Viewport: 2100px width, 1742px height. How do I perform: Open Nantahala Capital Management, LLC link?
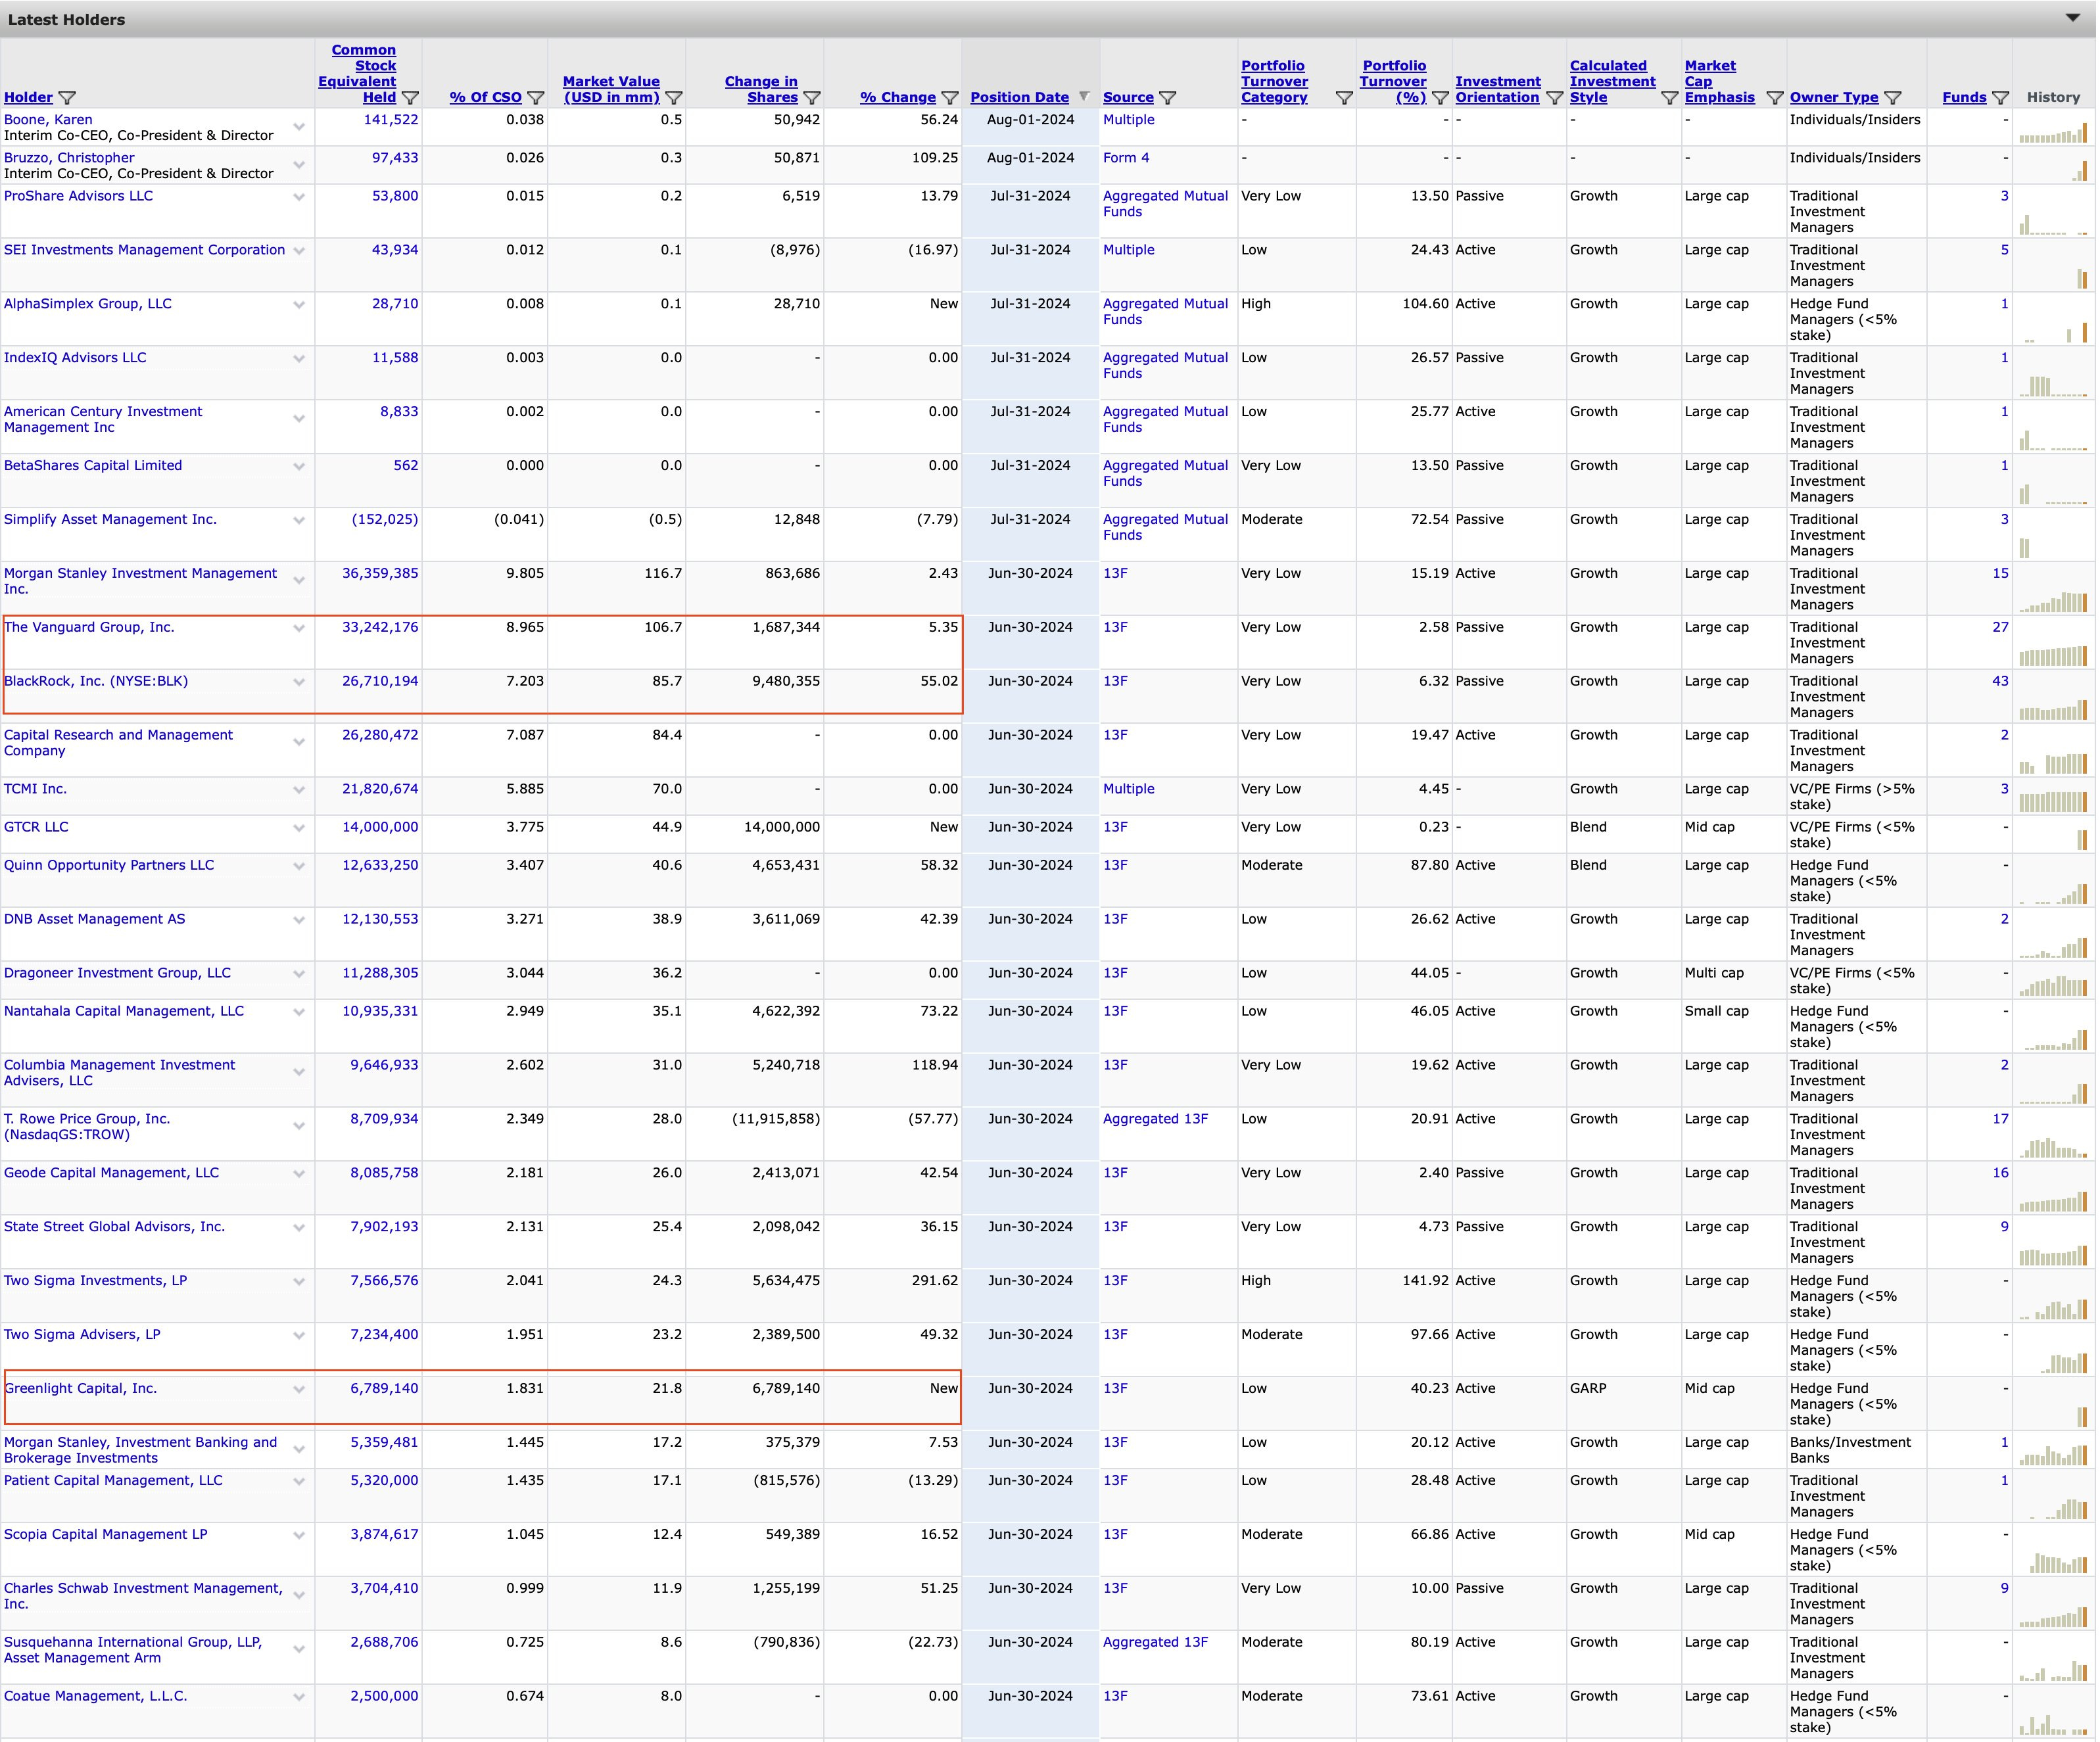coord(124,1011)
